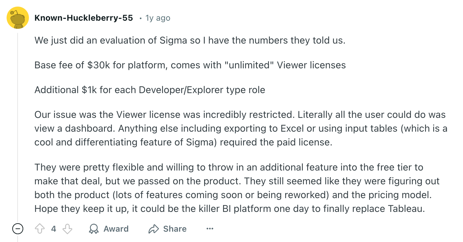Collapse the comment with the minus button

(x=18, y=229)
